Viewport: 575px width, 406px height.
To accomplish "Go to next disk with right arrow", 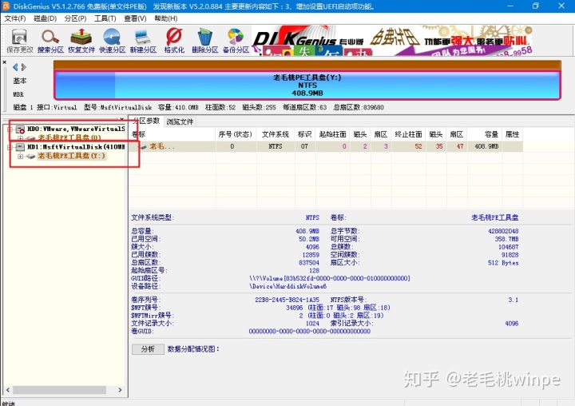I will click(x=24, y=67).
